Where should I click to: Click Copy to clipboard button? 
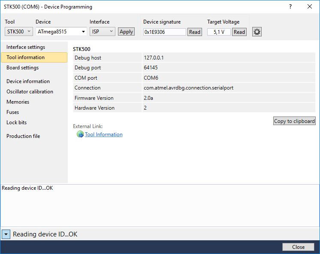point(294,121)
